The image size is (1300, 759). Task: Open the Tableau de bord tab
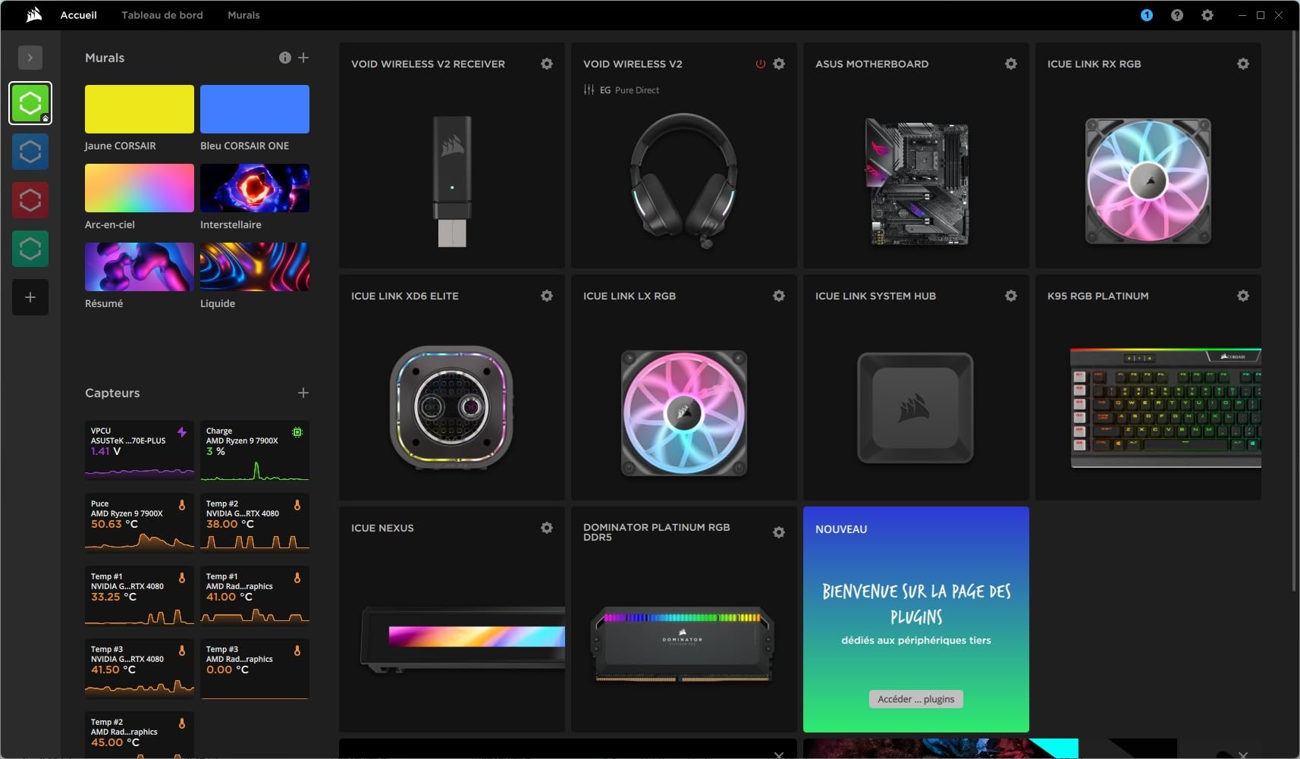162,15
